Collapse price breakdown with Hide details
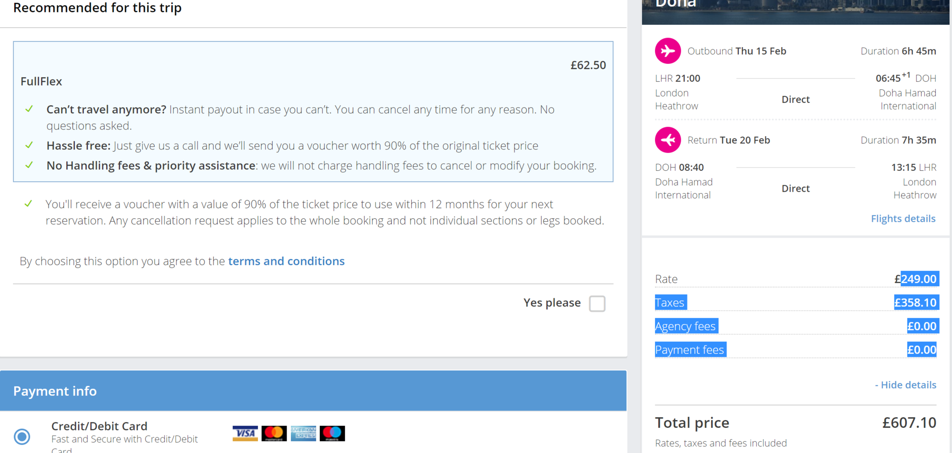952x453 pixels. point(905,385)
